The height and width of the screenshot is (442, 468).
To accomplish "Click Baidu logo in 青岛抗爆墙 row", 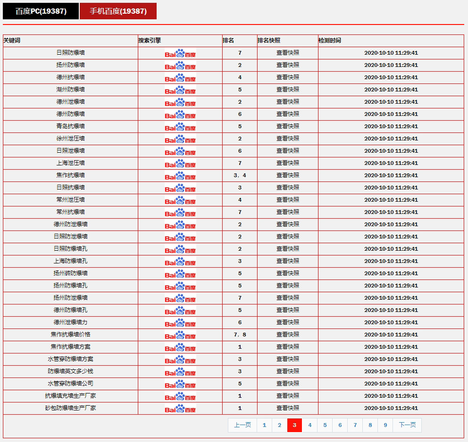I will (x=180, y=127).
